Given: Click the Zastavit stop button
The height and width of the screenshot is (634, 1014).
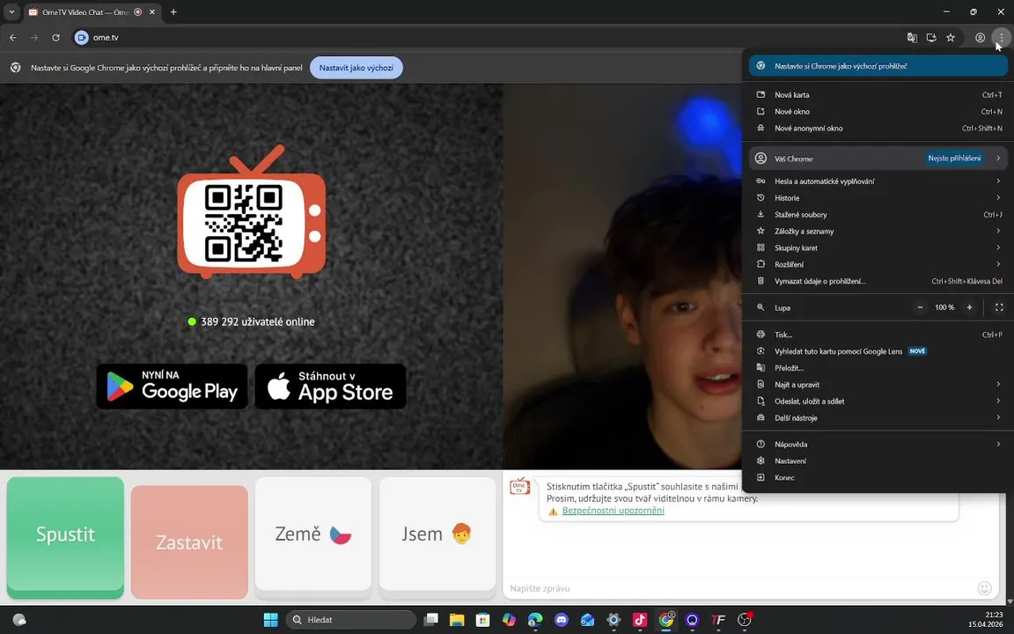Looking at the screenshot, I should (189, 542).
